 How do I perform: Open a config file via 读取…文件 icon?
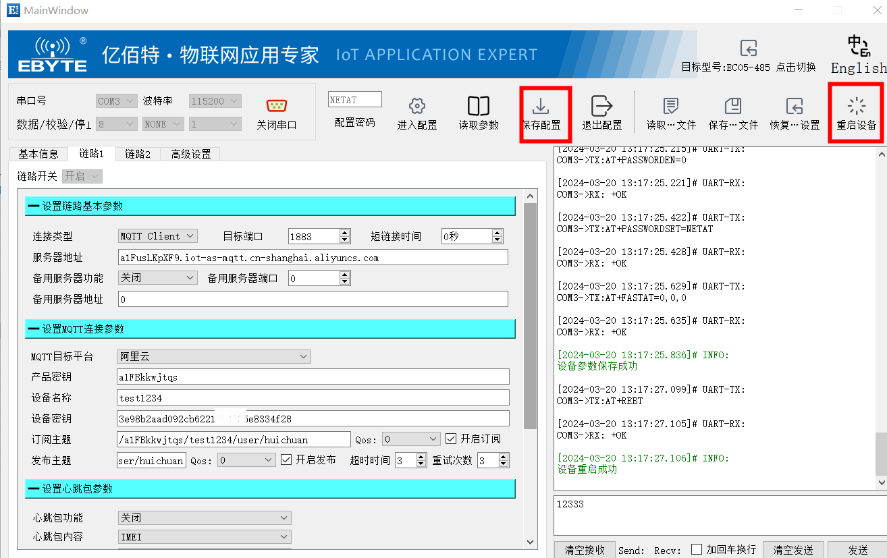pyautogui.click(x=670, y=113)
